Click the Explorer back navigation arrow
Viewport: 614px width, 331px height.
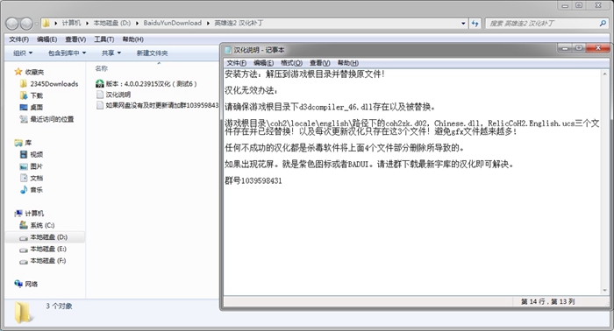[x=12, y=24]
